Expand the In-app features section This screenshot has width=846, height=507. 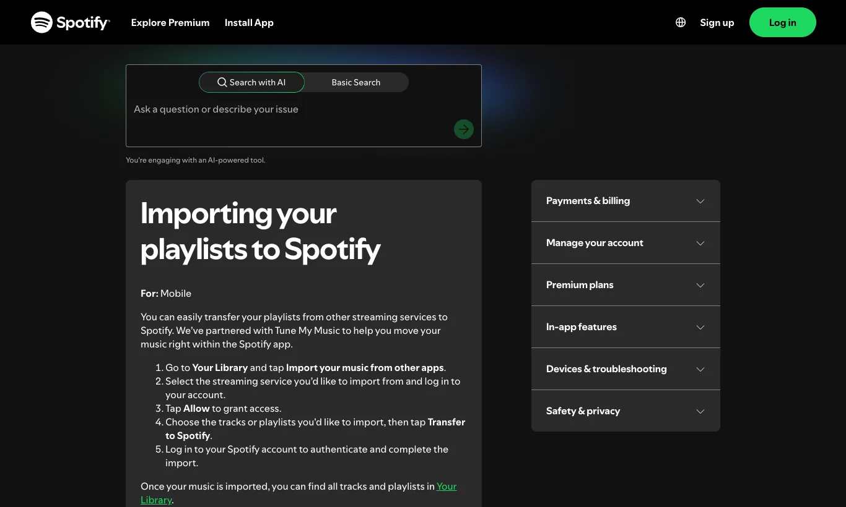[626, 327]
